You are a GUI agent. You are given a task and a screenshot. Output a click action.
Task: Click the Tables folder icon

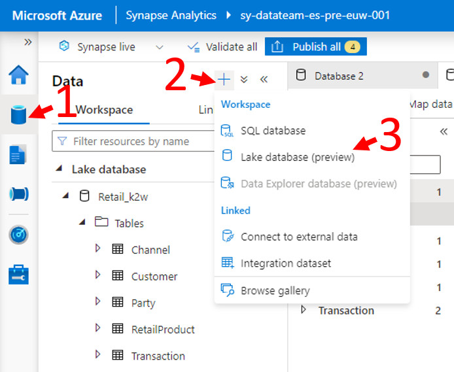(101, 222)
